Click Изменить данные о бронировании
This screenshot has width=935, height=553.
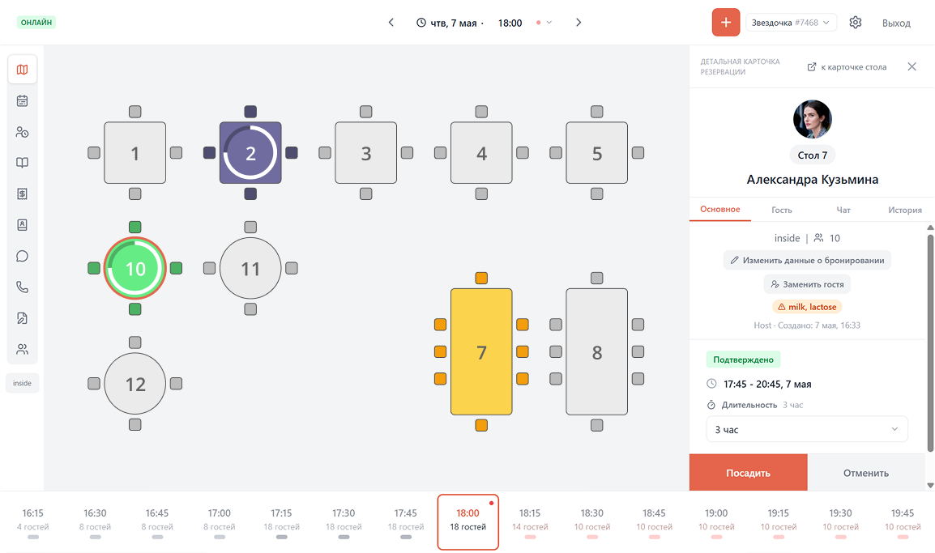coord(807,261)
